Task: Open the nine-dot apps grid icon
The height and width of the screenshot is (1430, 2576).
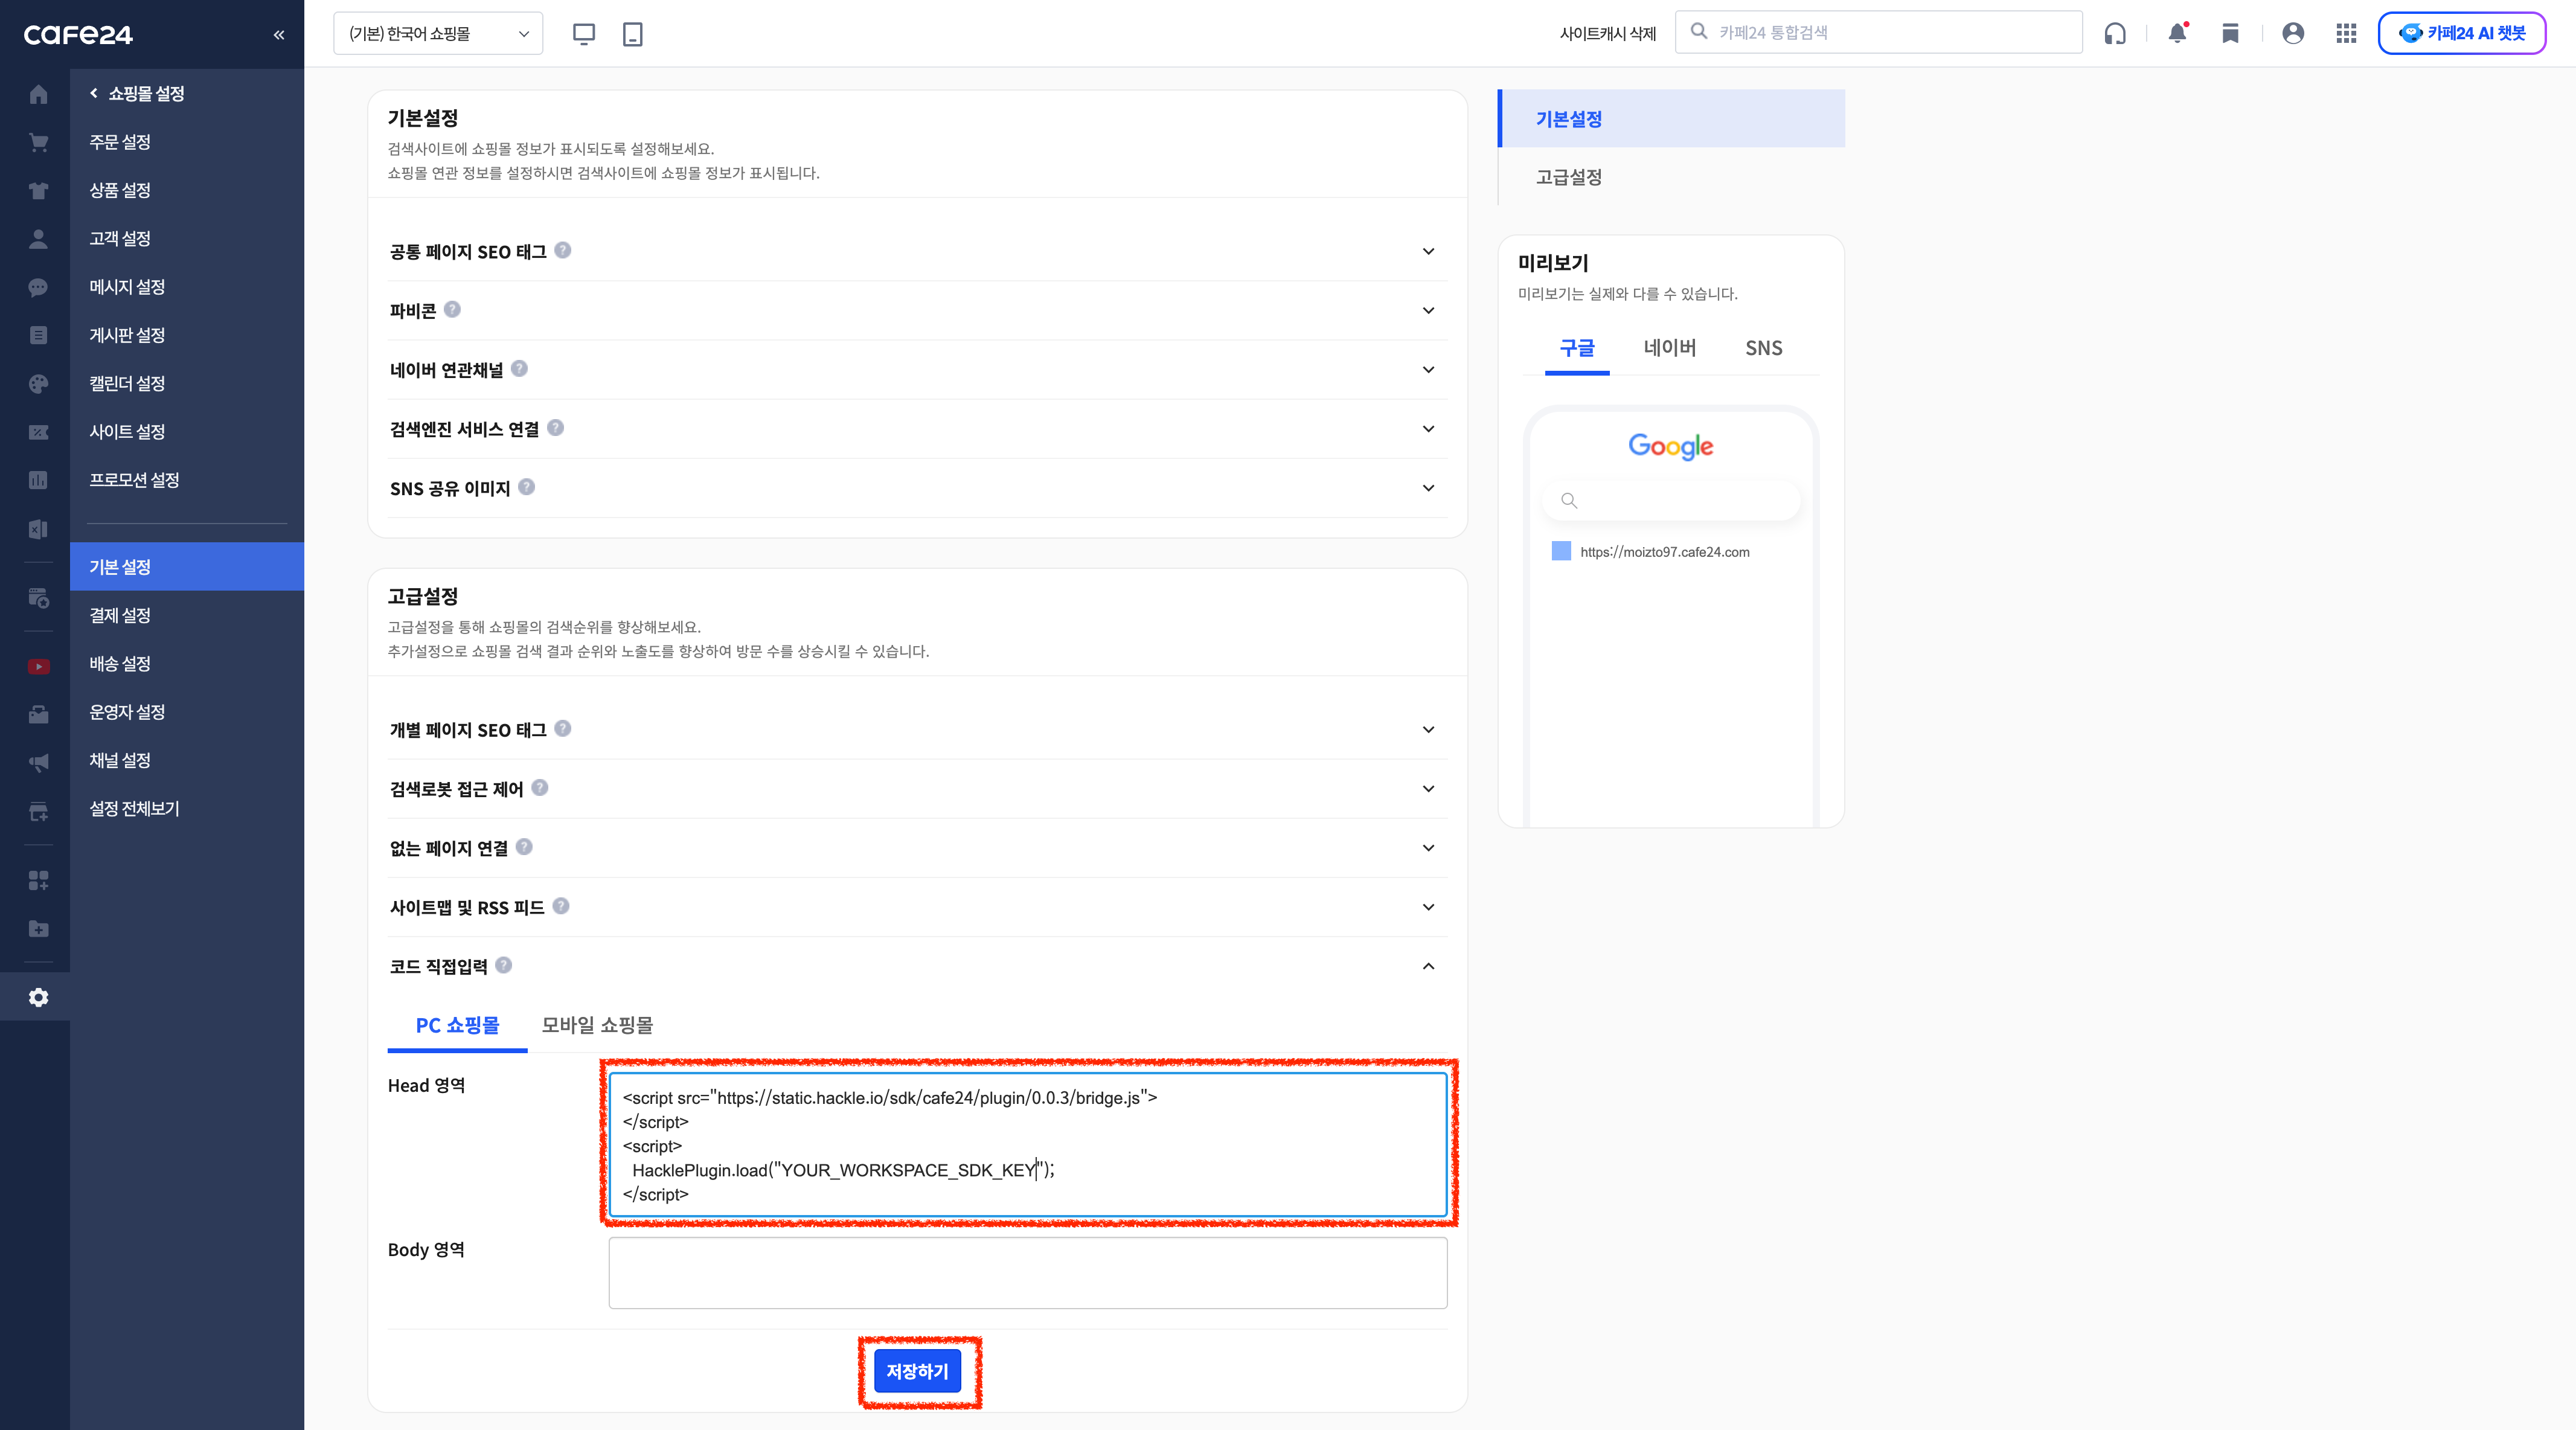Action: 2346,33
